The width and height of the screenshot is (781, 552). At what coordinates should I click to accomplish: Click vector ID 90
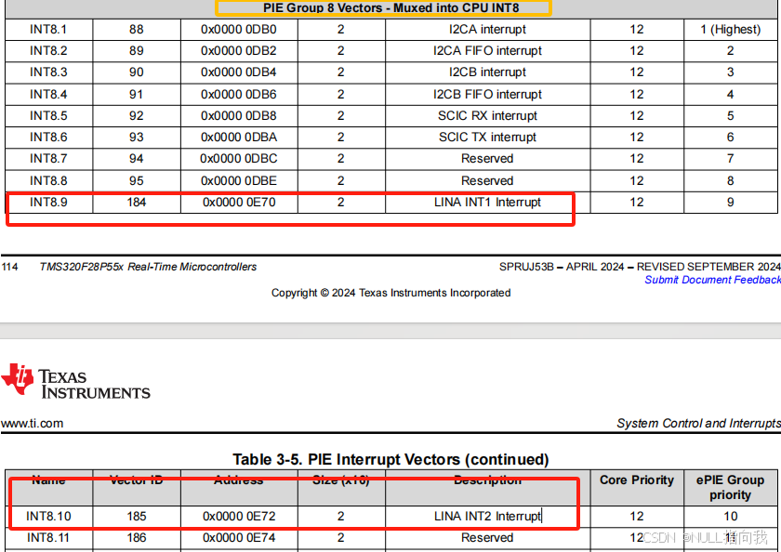[136, 72]
